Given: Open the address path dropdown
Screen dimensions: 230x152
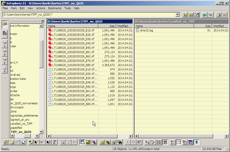Looking at the screenshot, I should point(177,15).
